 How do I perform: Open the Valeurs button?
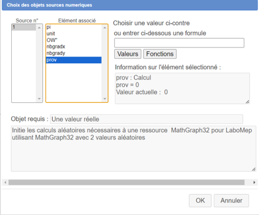point(127,54)
